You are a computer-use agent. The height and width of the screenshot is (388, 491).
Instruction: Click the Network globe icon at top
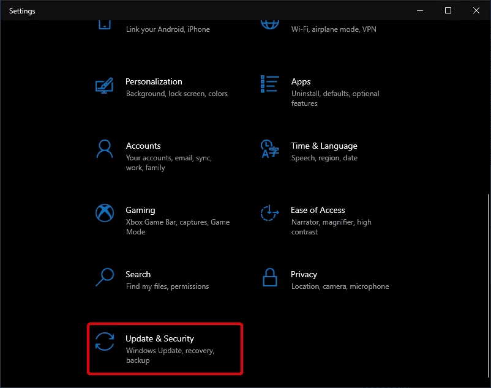270,24
